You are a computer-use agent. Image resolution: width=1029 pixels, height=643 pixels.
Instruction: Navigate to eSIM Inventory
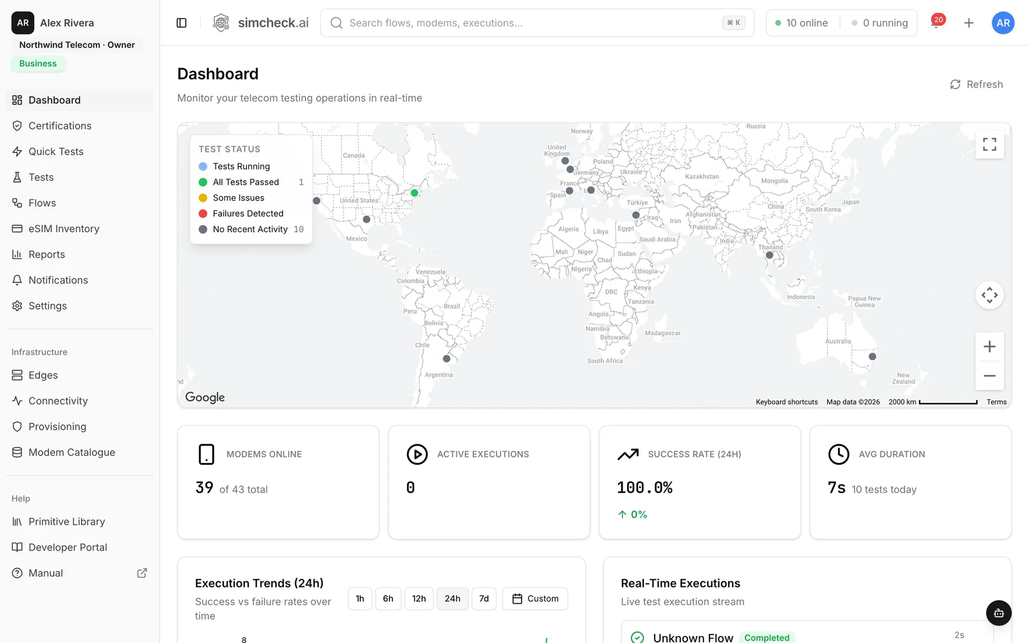(80, 229)
